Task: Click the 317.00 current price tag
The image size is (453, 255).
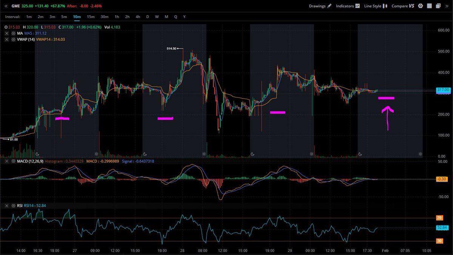Action: point(443,90)
